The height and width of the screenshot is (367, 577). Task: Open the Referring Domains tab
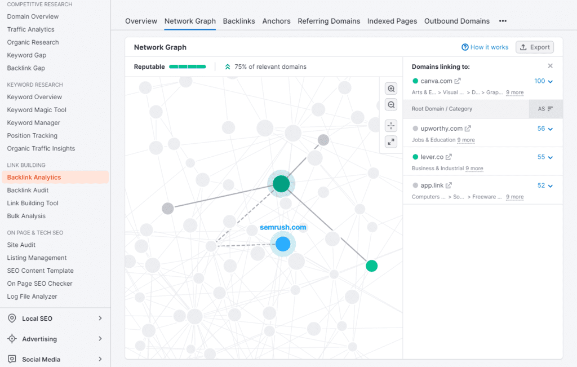pyautogui.click(x=329, y=21)
